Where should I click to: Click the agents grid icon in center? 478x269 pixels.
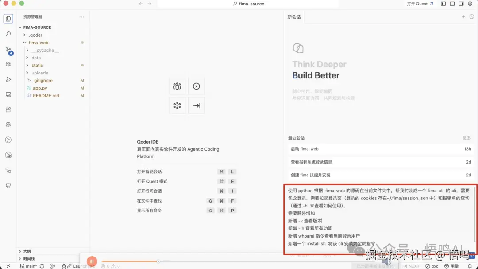click(177, 86)
